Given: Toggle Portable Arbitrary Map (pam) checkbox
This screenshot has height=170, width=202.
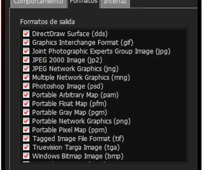Looking at the screenshot, I should point(26,95).
